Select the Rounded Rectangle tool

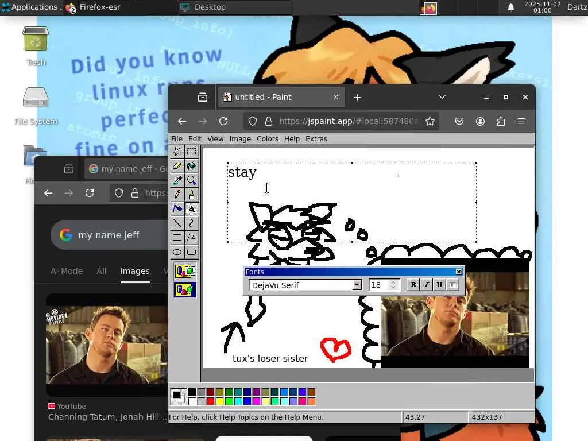pyautogui.click(x=192, y=252)
